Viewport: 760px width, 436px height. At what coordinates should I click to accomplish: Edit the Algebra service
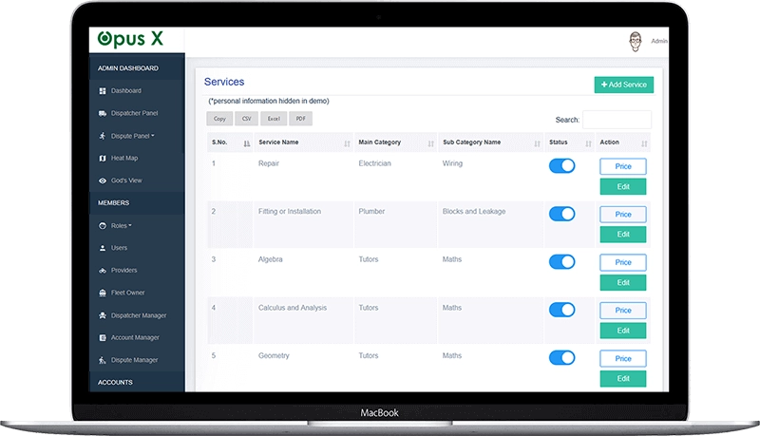pos(623,282)
